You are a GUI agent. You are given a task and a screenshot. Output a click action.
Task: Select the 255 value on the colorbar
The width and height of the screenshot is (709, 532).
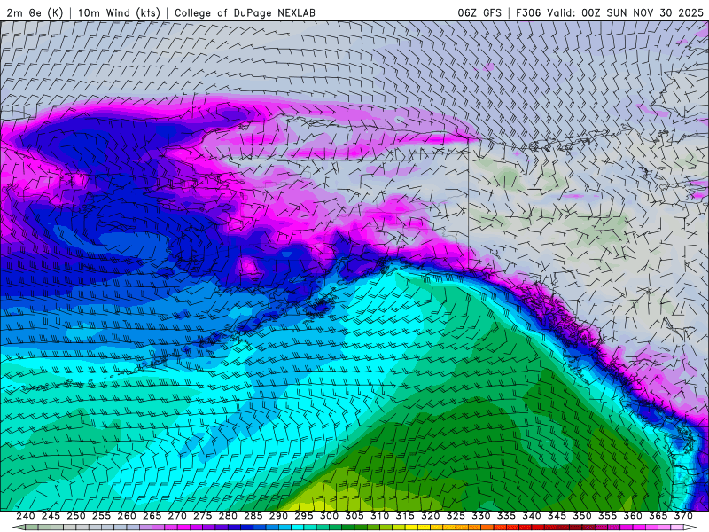[x=101, y=516]
